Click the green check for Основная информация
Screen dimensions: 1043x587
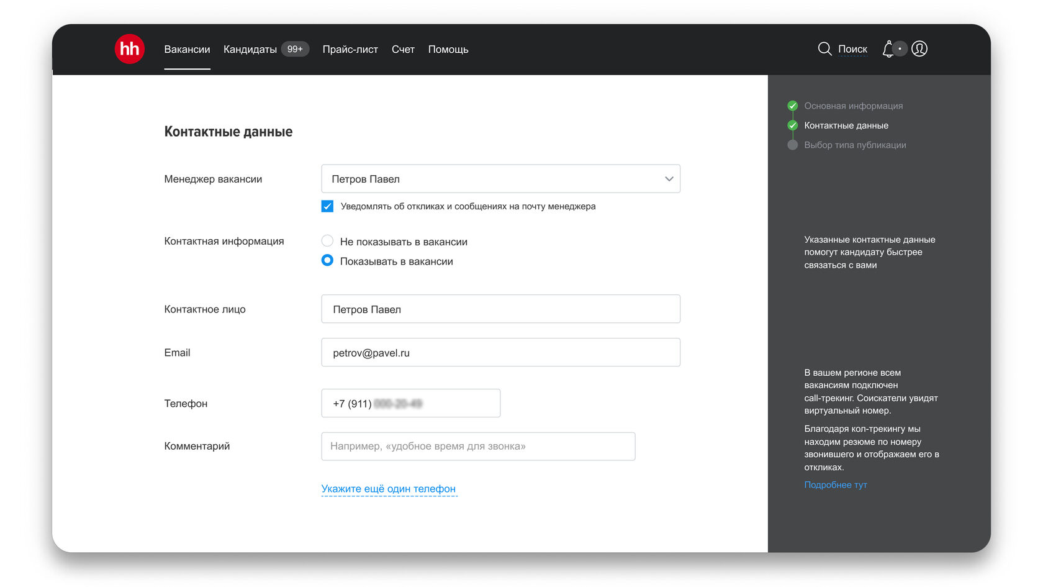[x=793, y=106]
